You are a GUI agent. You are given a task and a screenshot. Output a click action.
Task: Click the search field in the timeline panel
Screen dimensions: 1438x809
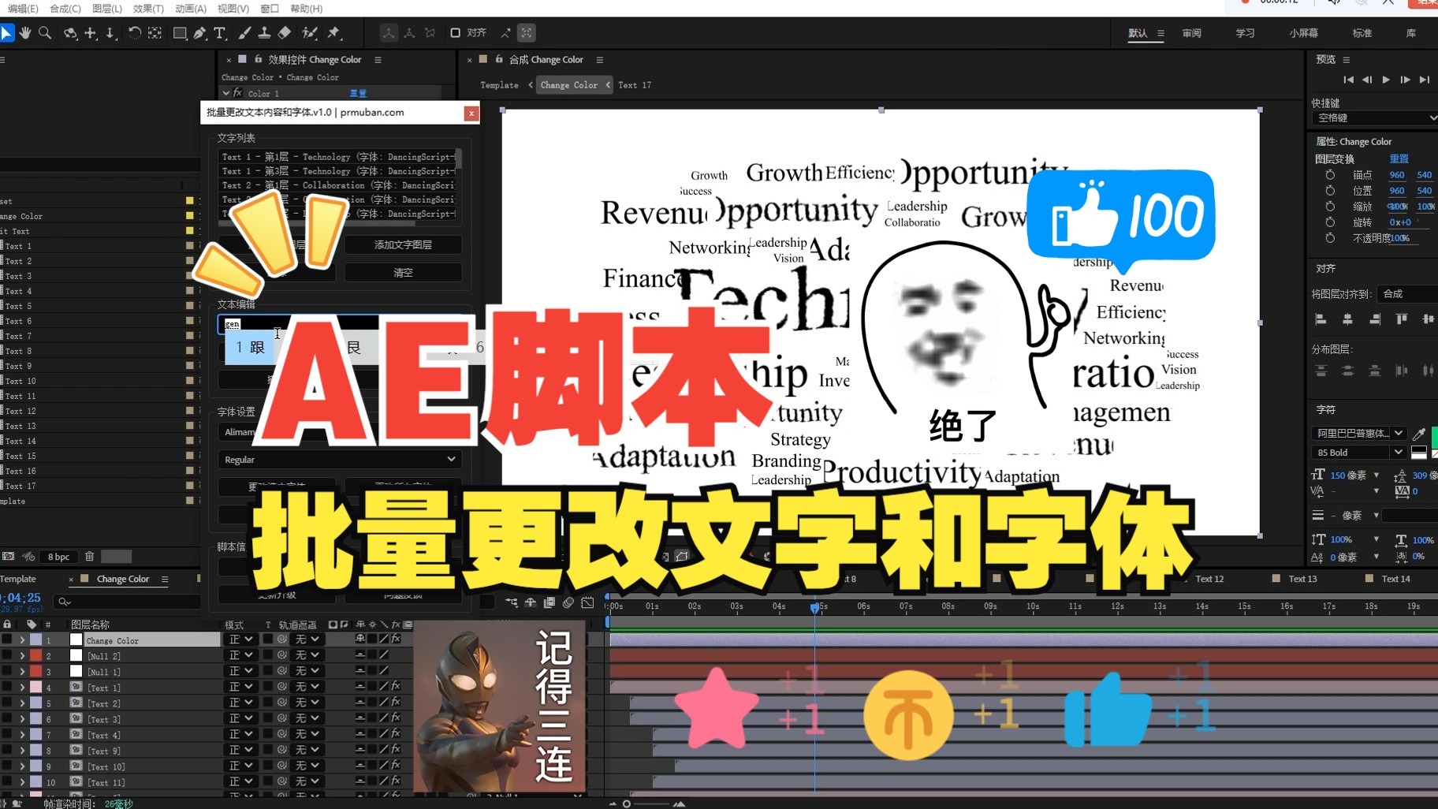pos(126,601)
